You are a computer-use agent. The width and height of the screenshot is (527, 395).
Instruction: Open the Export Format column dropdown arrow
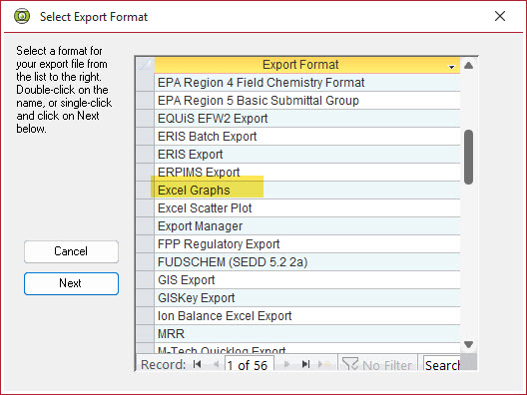point(451,67)
